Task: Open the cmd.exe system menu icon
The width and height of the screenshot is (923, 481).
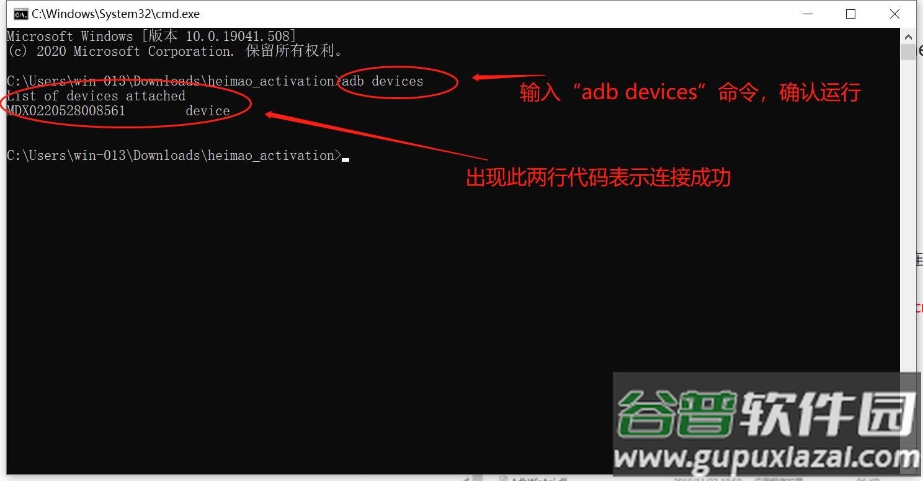Action: tap(20, 14)
